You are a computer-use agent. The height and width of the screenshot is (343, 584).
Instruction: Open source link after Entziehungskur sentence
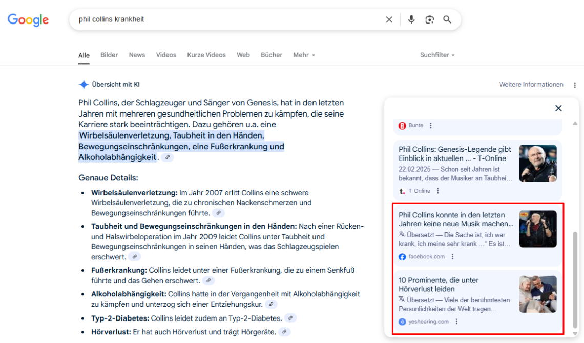pos(271,304)
